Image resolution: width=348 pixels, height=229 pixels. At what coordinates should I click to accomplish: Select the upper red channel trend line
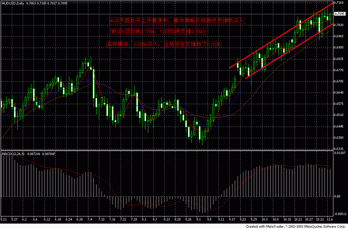pos(281,36)
